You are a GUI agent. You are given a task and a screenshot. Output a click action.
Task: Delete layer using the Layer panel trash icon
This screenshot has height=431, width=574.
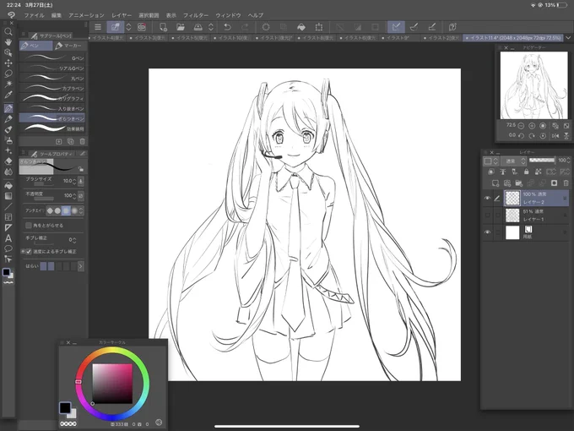click(x=566, y=183)
